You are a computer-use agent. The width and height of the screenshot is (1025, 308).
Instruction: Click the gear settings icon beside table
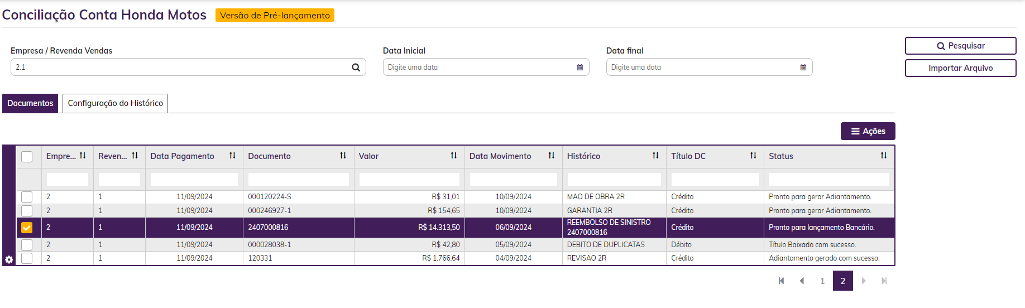[x=9, y=260]
